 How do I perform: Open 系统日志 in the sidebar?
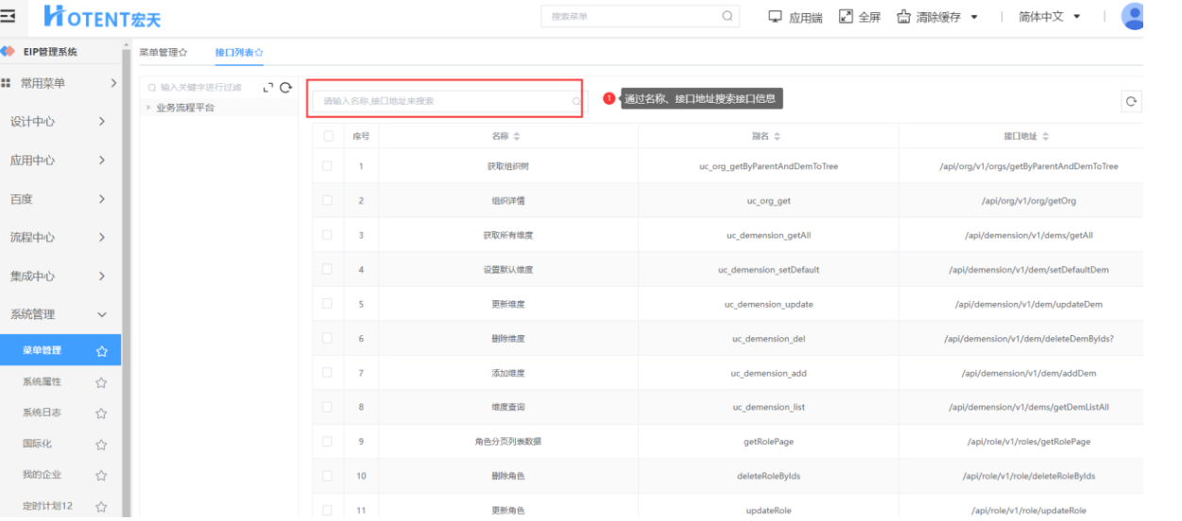[x=43, y=413]
